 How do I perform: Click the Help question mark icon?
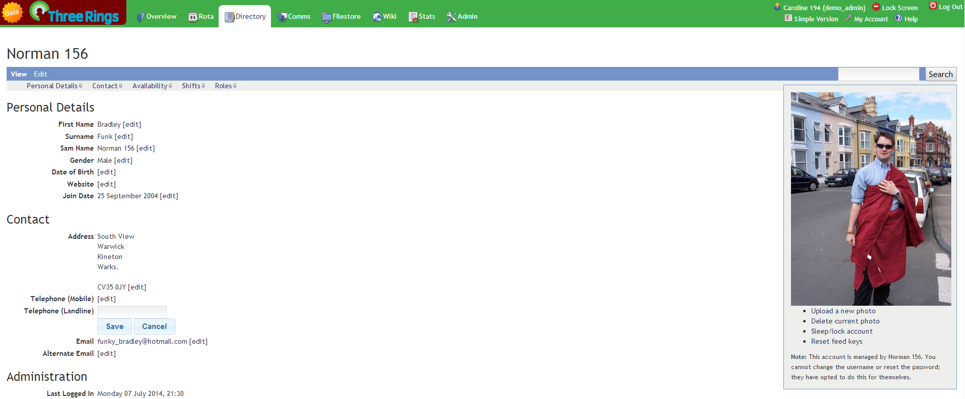pyautogui.click(x=899, y=18)
